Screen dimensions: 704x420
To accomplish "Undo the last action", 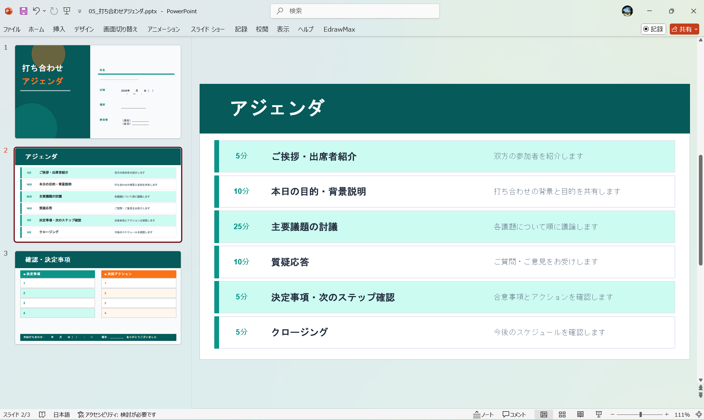I will pyautogui.click(x=36, y=11).
